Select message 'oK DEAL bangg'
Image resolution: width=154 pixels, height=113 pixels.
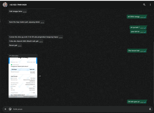point(137,17)
